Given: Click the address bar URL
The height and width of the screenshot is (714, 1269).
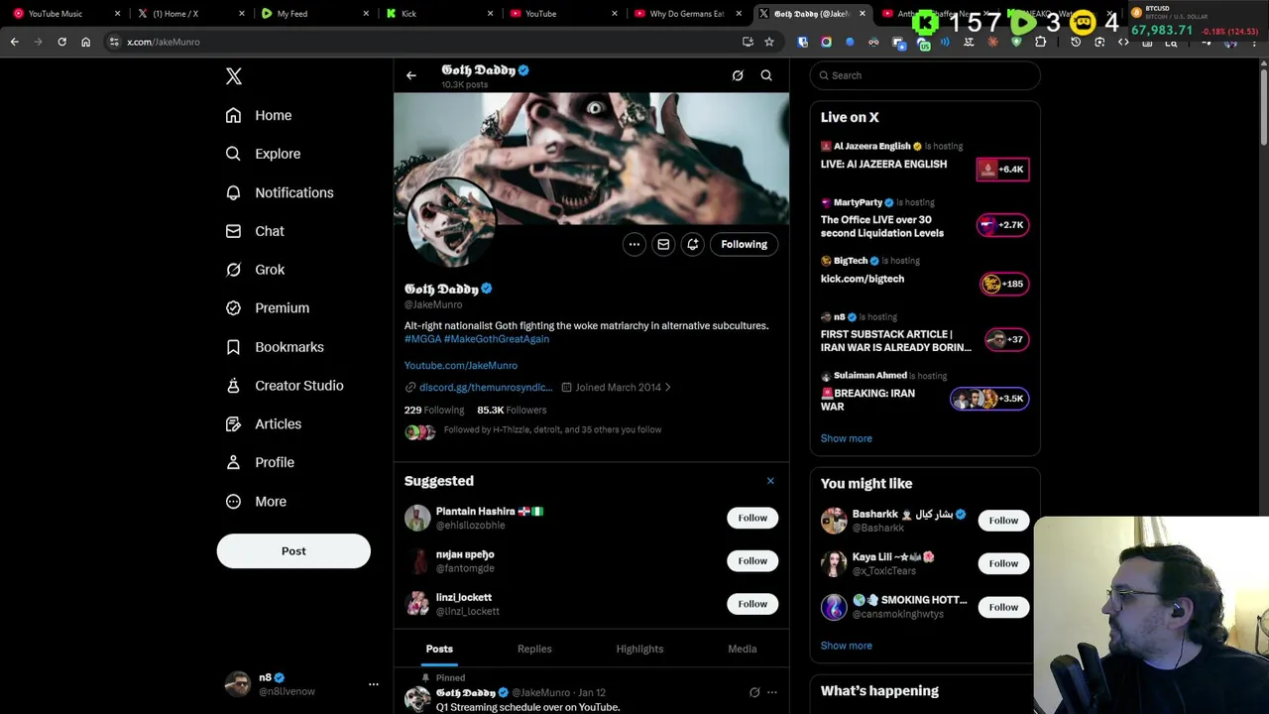Looking at the screenshot, I should point(163,42).
